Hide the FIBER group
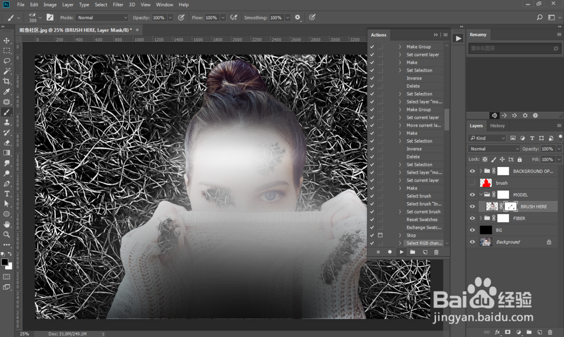 tap(472, 218)
